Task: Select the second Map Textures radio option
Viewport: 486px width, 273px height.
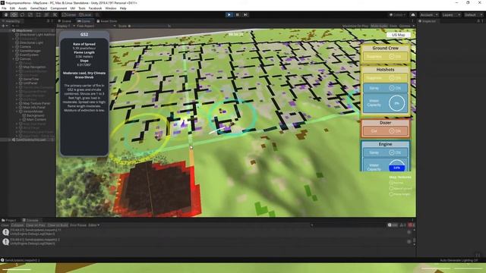Action: coord(391,188)
